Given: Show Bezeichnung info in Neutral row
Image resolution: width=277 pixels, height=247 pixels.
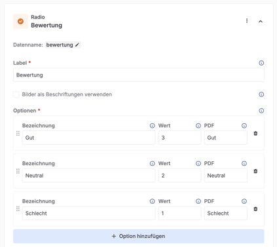Looking at the screenshot, I should click(152, 163).
